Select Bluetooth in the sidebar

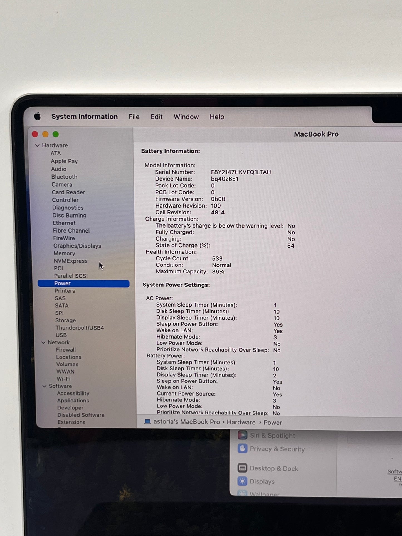64,177
